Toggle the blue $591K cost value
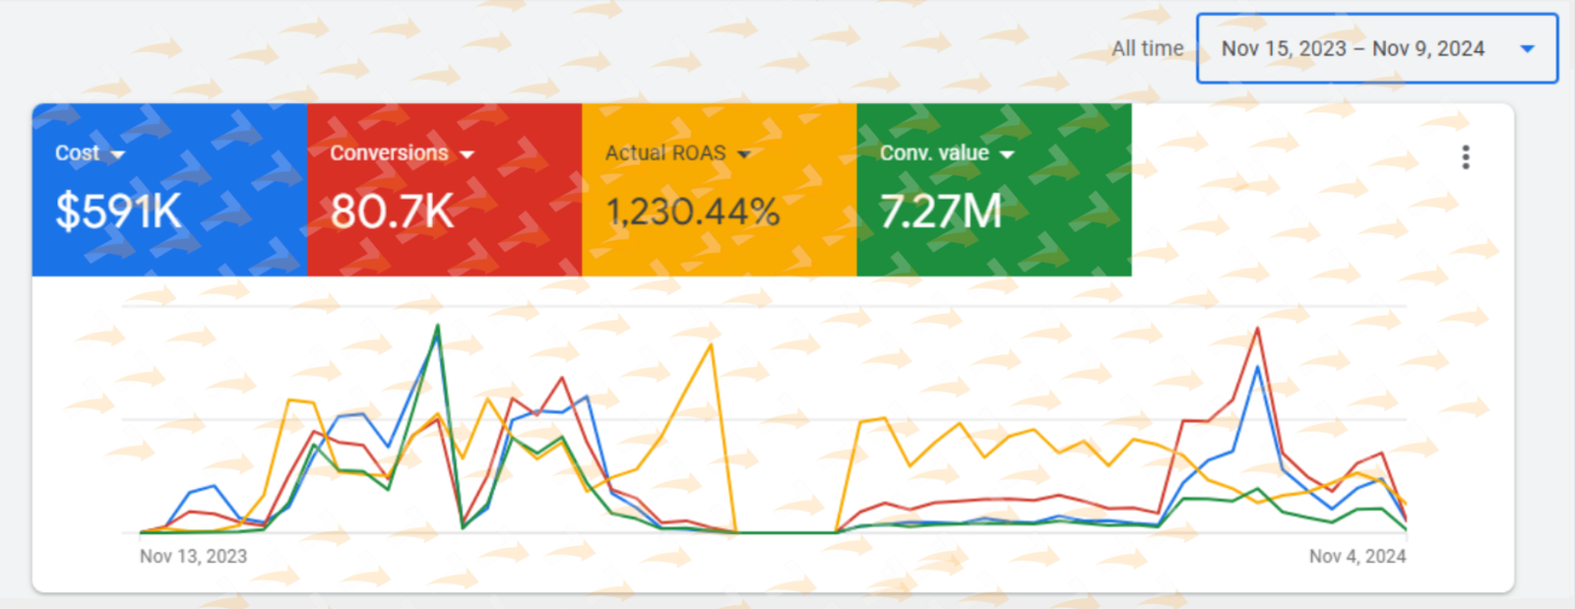 click(118, 212)
